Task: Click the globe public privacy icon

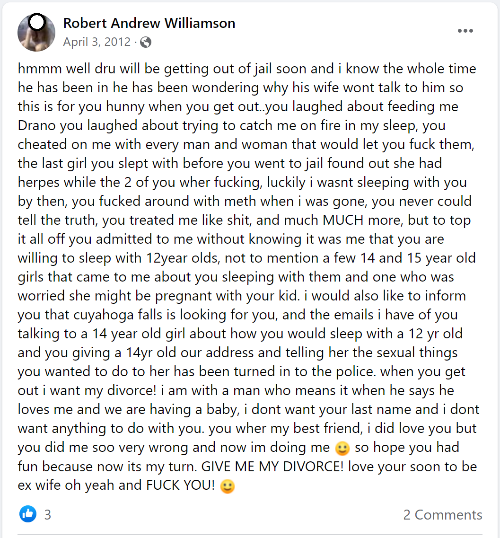Action: click(x=145, y=42)
